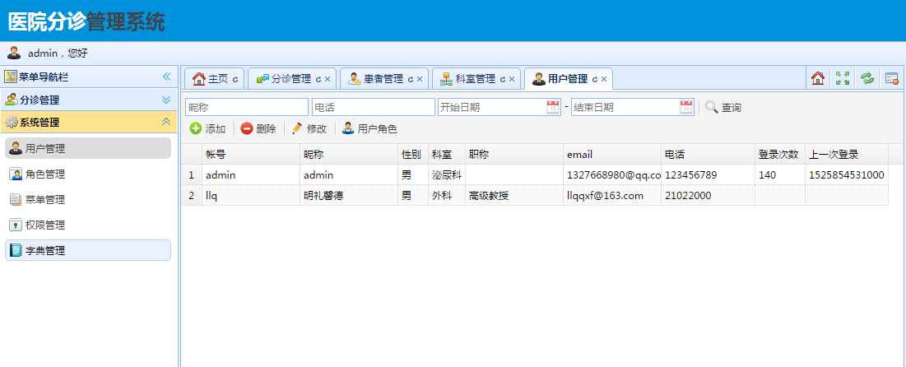
Task: Click the 21022000 phone cell
Action: [709, 195]
